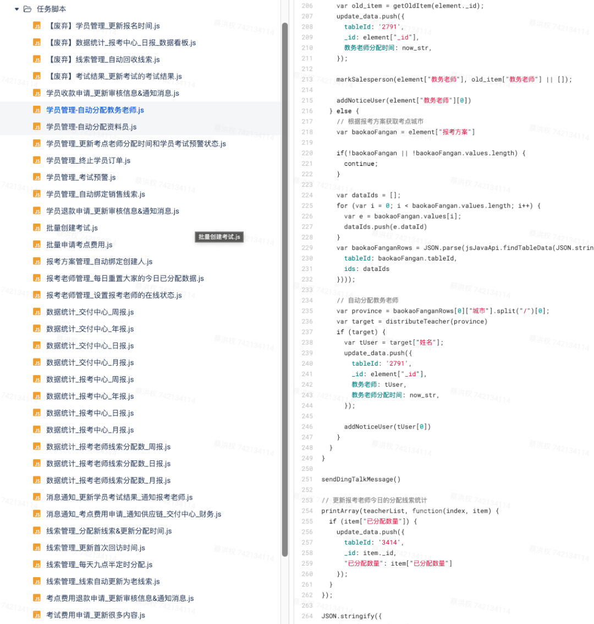Click JS icon beside 学员管理_考试预警.js
Image resolution: width=594 pixels, height=624 pixels.
click(x=37, y=177)
